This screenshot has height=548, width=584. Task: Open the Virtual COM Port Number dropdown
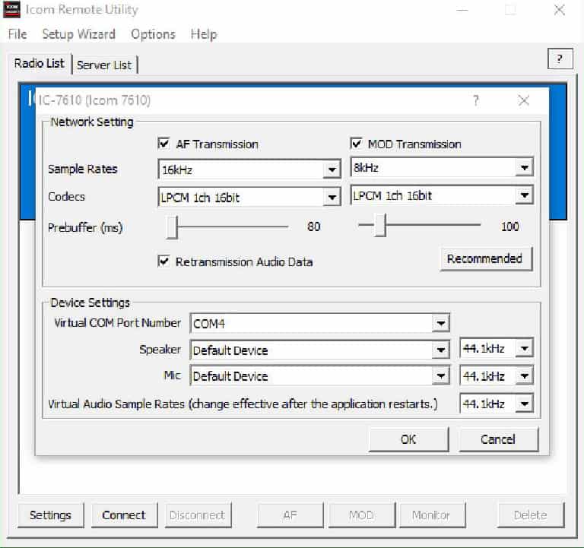pyautogui.click(x=440, y=324)
